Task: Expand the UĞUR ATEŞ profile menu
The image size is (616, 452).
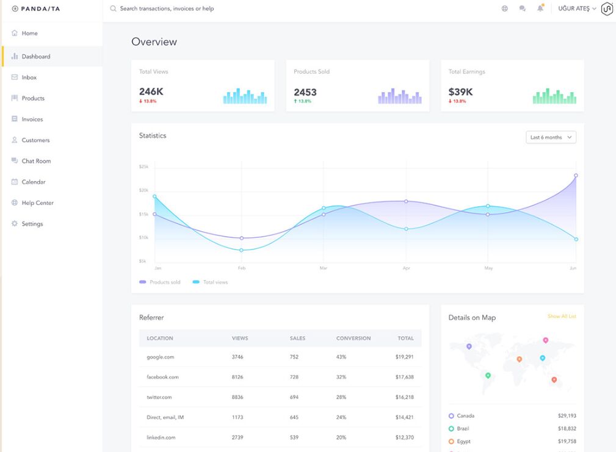Action: (x=574, y=9)
